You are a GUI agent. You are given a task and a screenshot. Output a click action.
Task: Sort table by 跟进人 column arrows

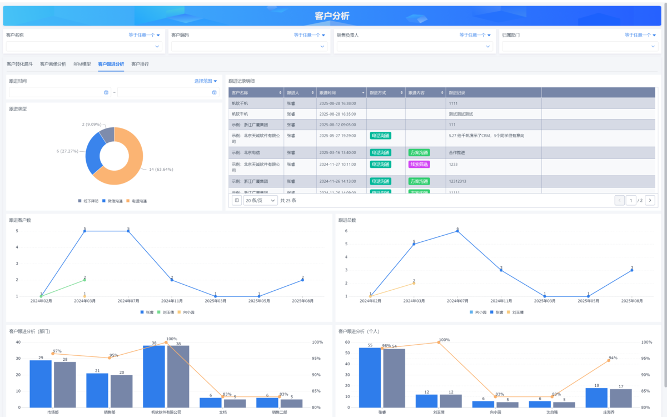tap(312, 92)
